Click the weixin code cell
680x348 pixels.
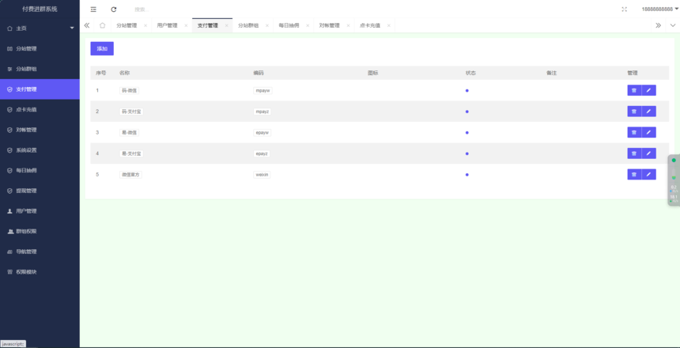coord(262,175)
